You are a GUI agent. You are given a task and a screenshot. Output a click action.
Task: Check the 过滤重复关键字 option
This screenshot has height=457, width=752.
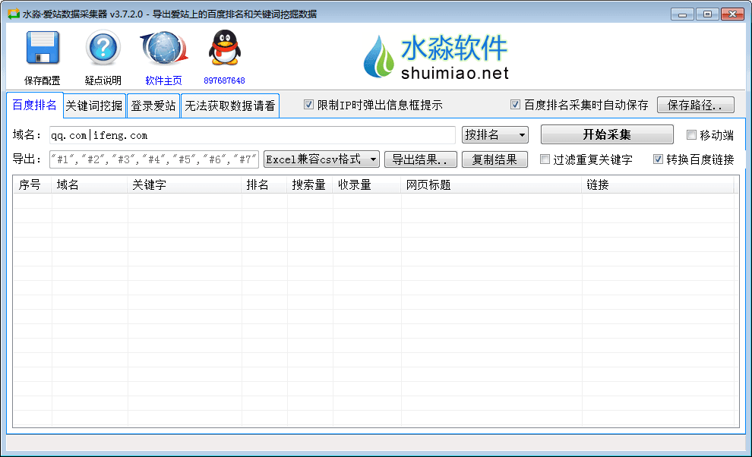[x=545, y=159]
